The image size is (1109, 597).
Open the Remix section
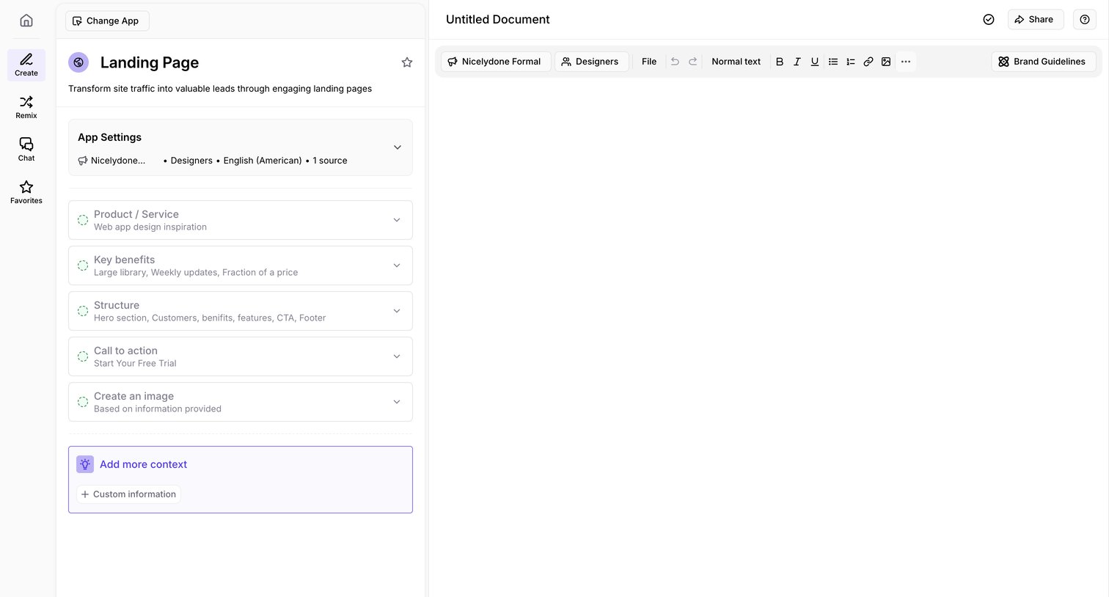tap(26, 107)
